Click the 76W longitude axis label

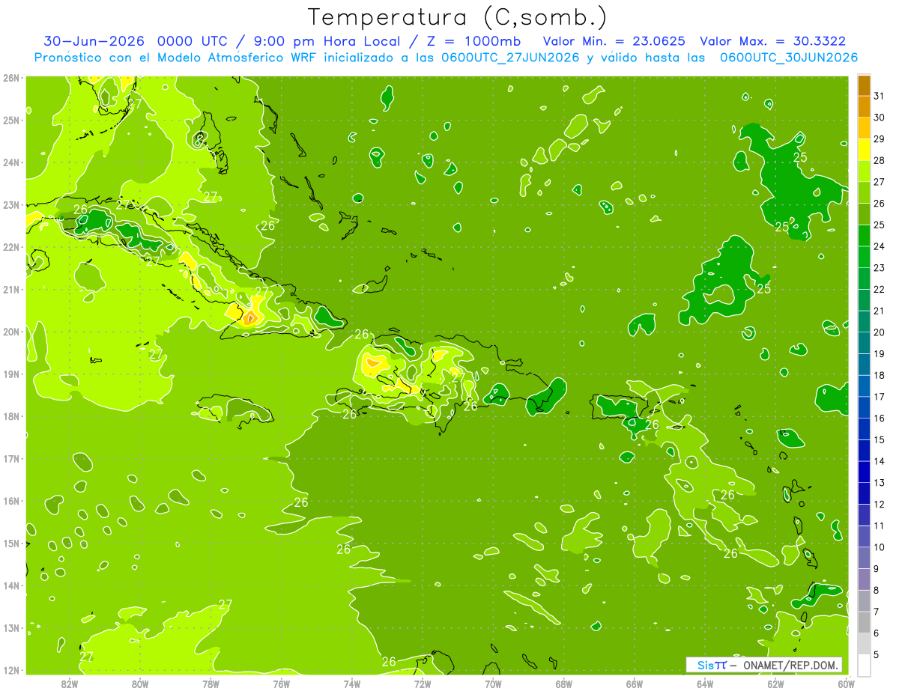(x=282, y=684)
